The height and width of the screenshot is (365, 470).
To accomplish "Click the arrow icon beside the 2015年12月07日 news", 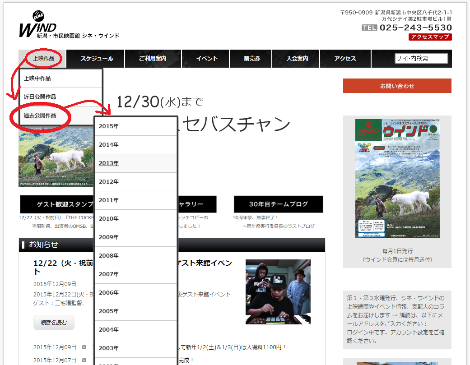I will click(84, 360).
